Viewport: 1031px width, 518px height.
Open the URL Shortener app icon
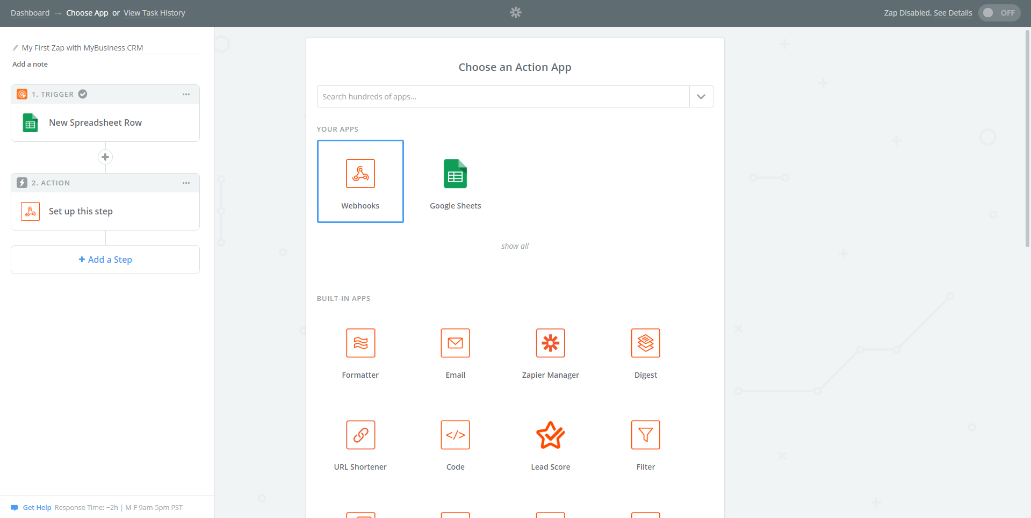(361, 435)
